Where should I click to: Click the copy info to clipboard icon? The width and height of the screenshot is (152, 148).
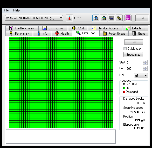[96, 18]
